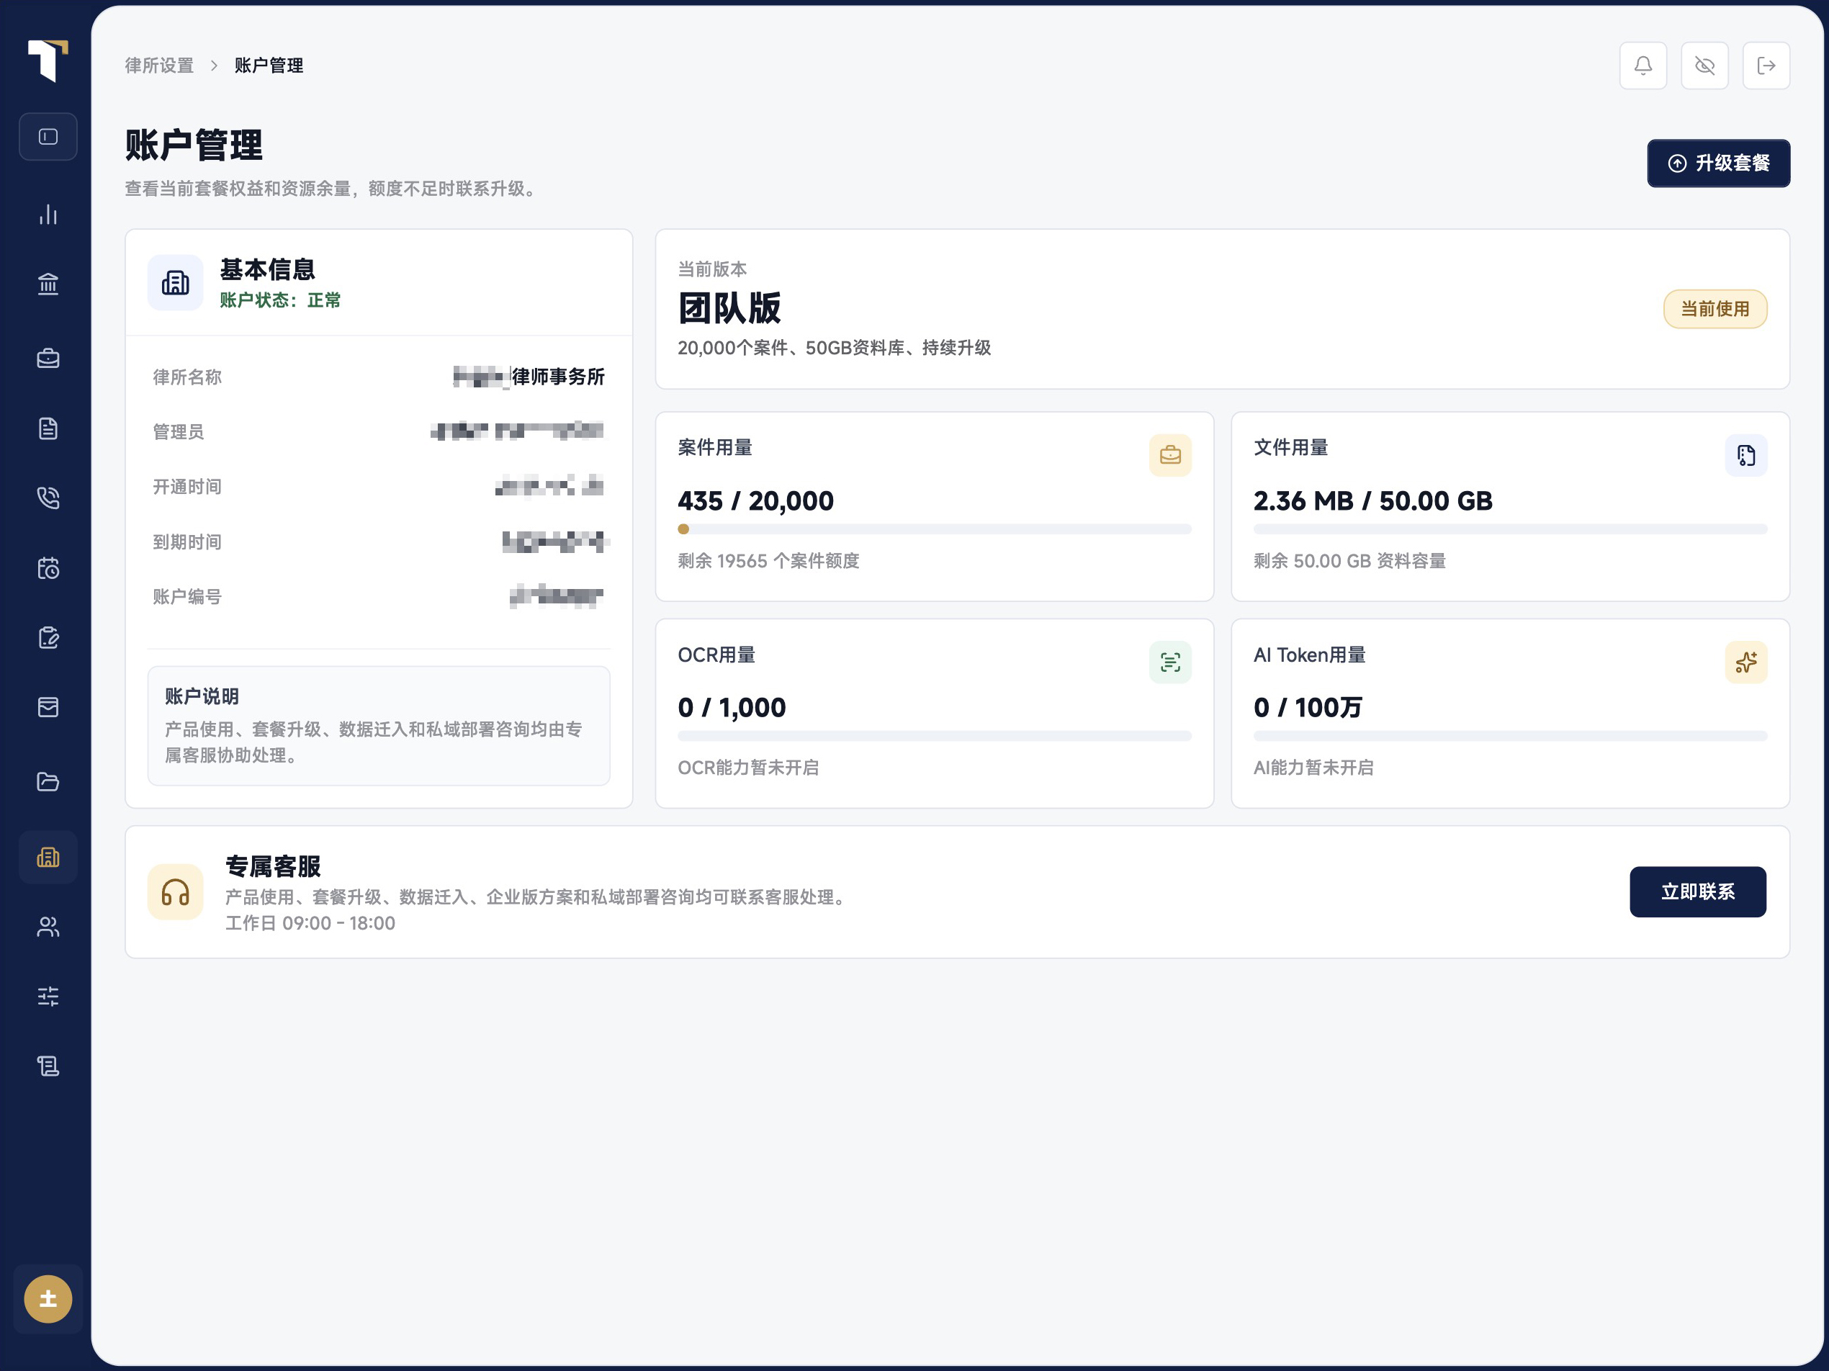Toggle the eye-off privacy masking button
This screenshot has width=1829, height=1371.
(1704, 66)
